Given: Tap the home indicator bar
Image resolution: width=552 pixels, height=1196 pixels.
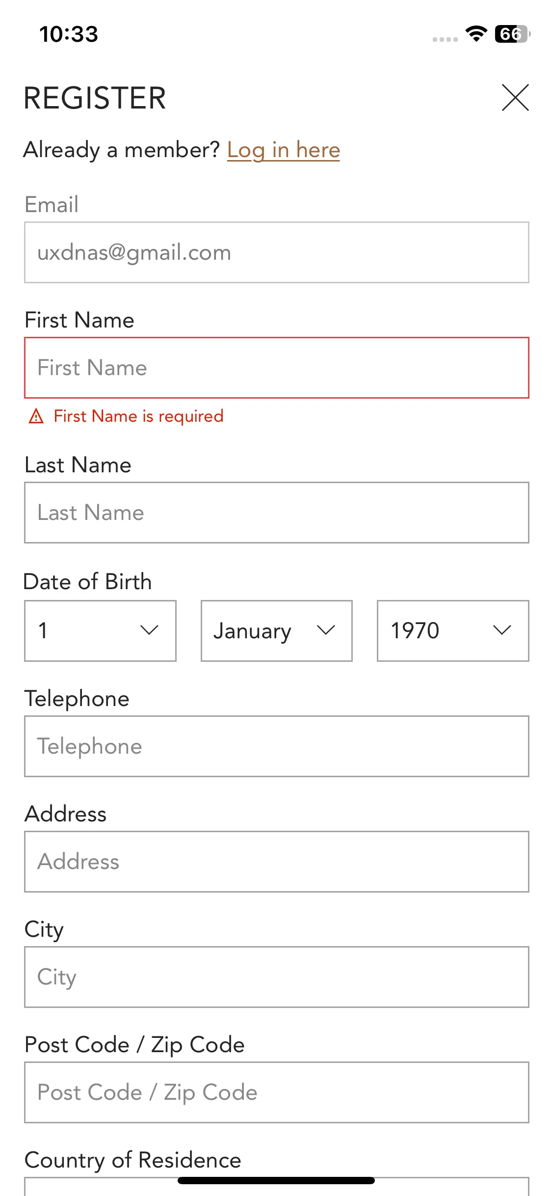Looking at the screenshot, I should point(276,1180).
